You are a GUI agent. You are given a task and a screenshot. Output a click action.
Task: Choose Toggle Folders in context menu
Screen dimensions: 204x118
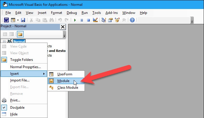(x=24, y=60)
